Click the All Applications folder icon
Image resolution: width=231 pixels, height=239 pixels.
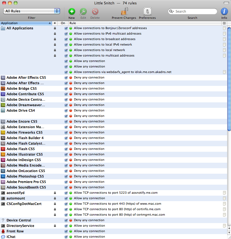pyautogui.click(x=3, y=28)
